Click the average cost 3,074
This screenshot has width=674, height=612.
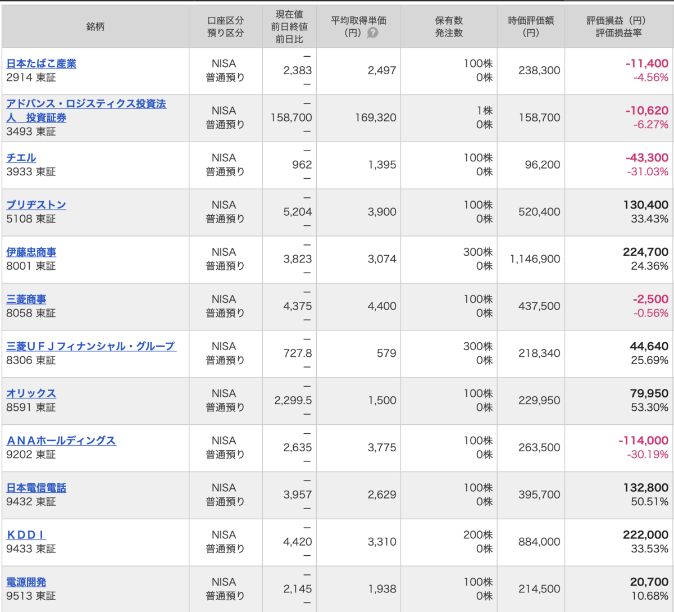[382, 259]
